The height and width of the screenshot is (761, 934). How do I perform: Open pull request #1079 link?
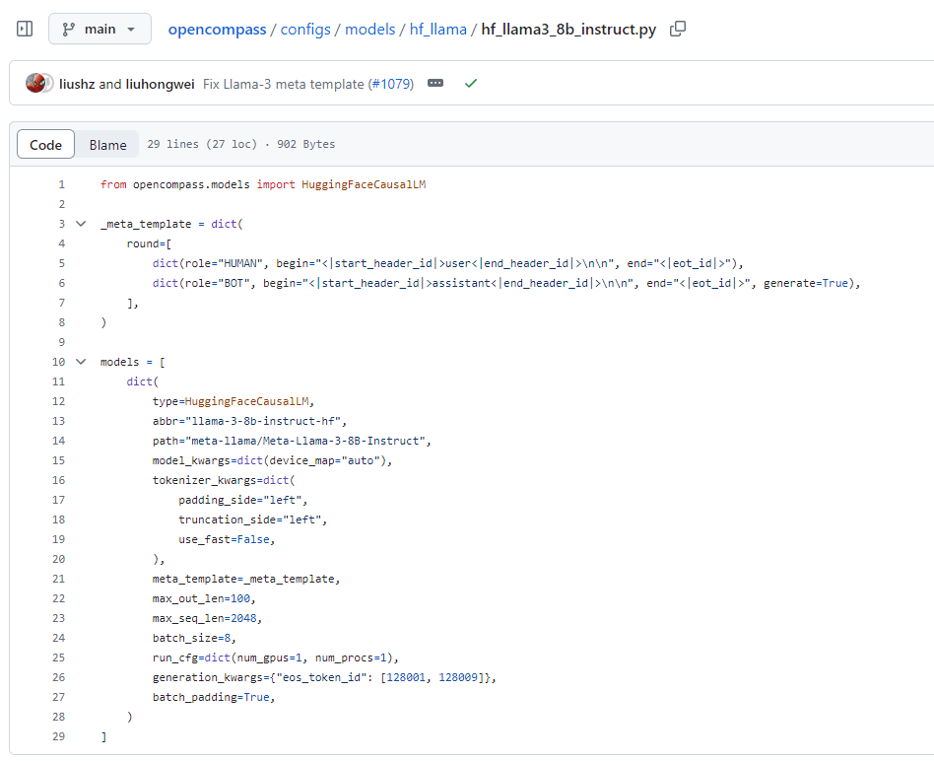[393, 84]
